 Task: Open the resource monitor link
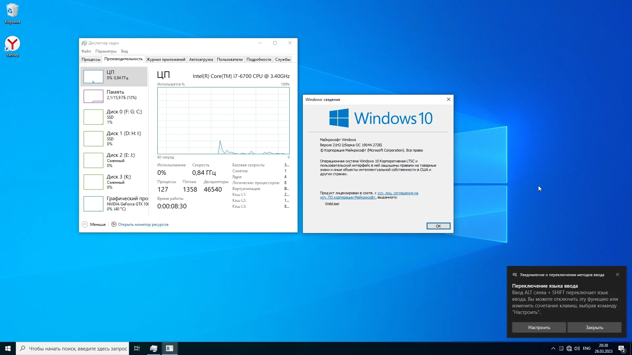pyautogui.click(x=143, y=225)
